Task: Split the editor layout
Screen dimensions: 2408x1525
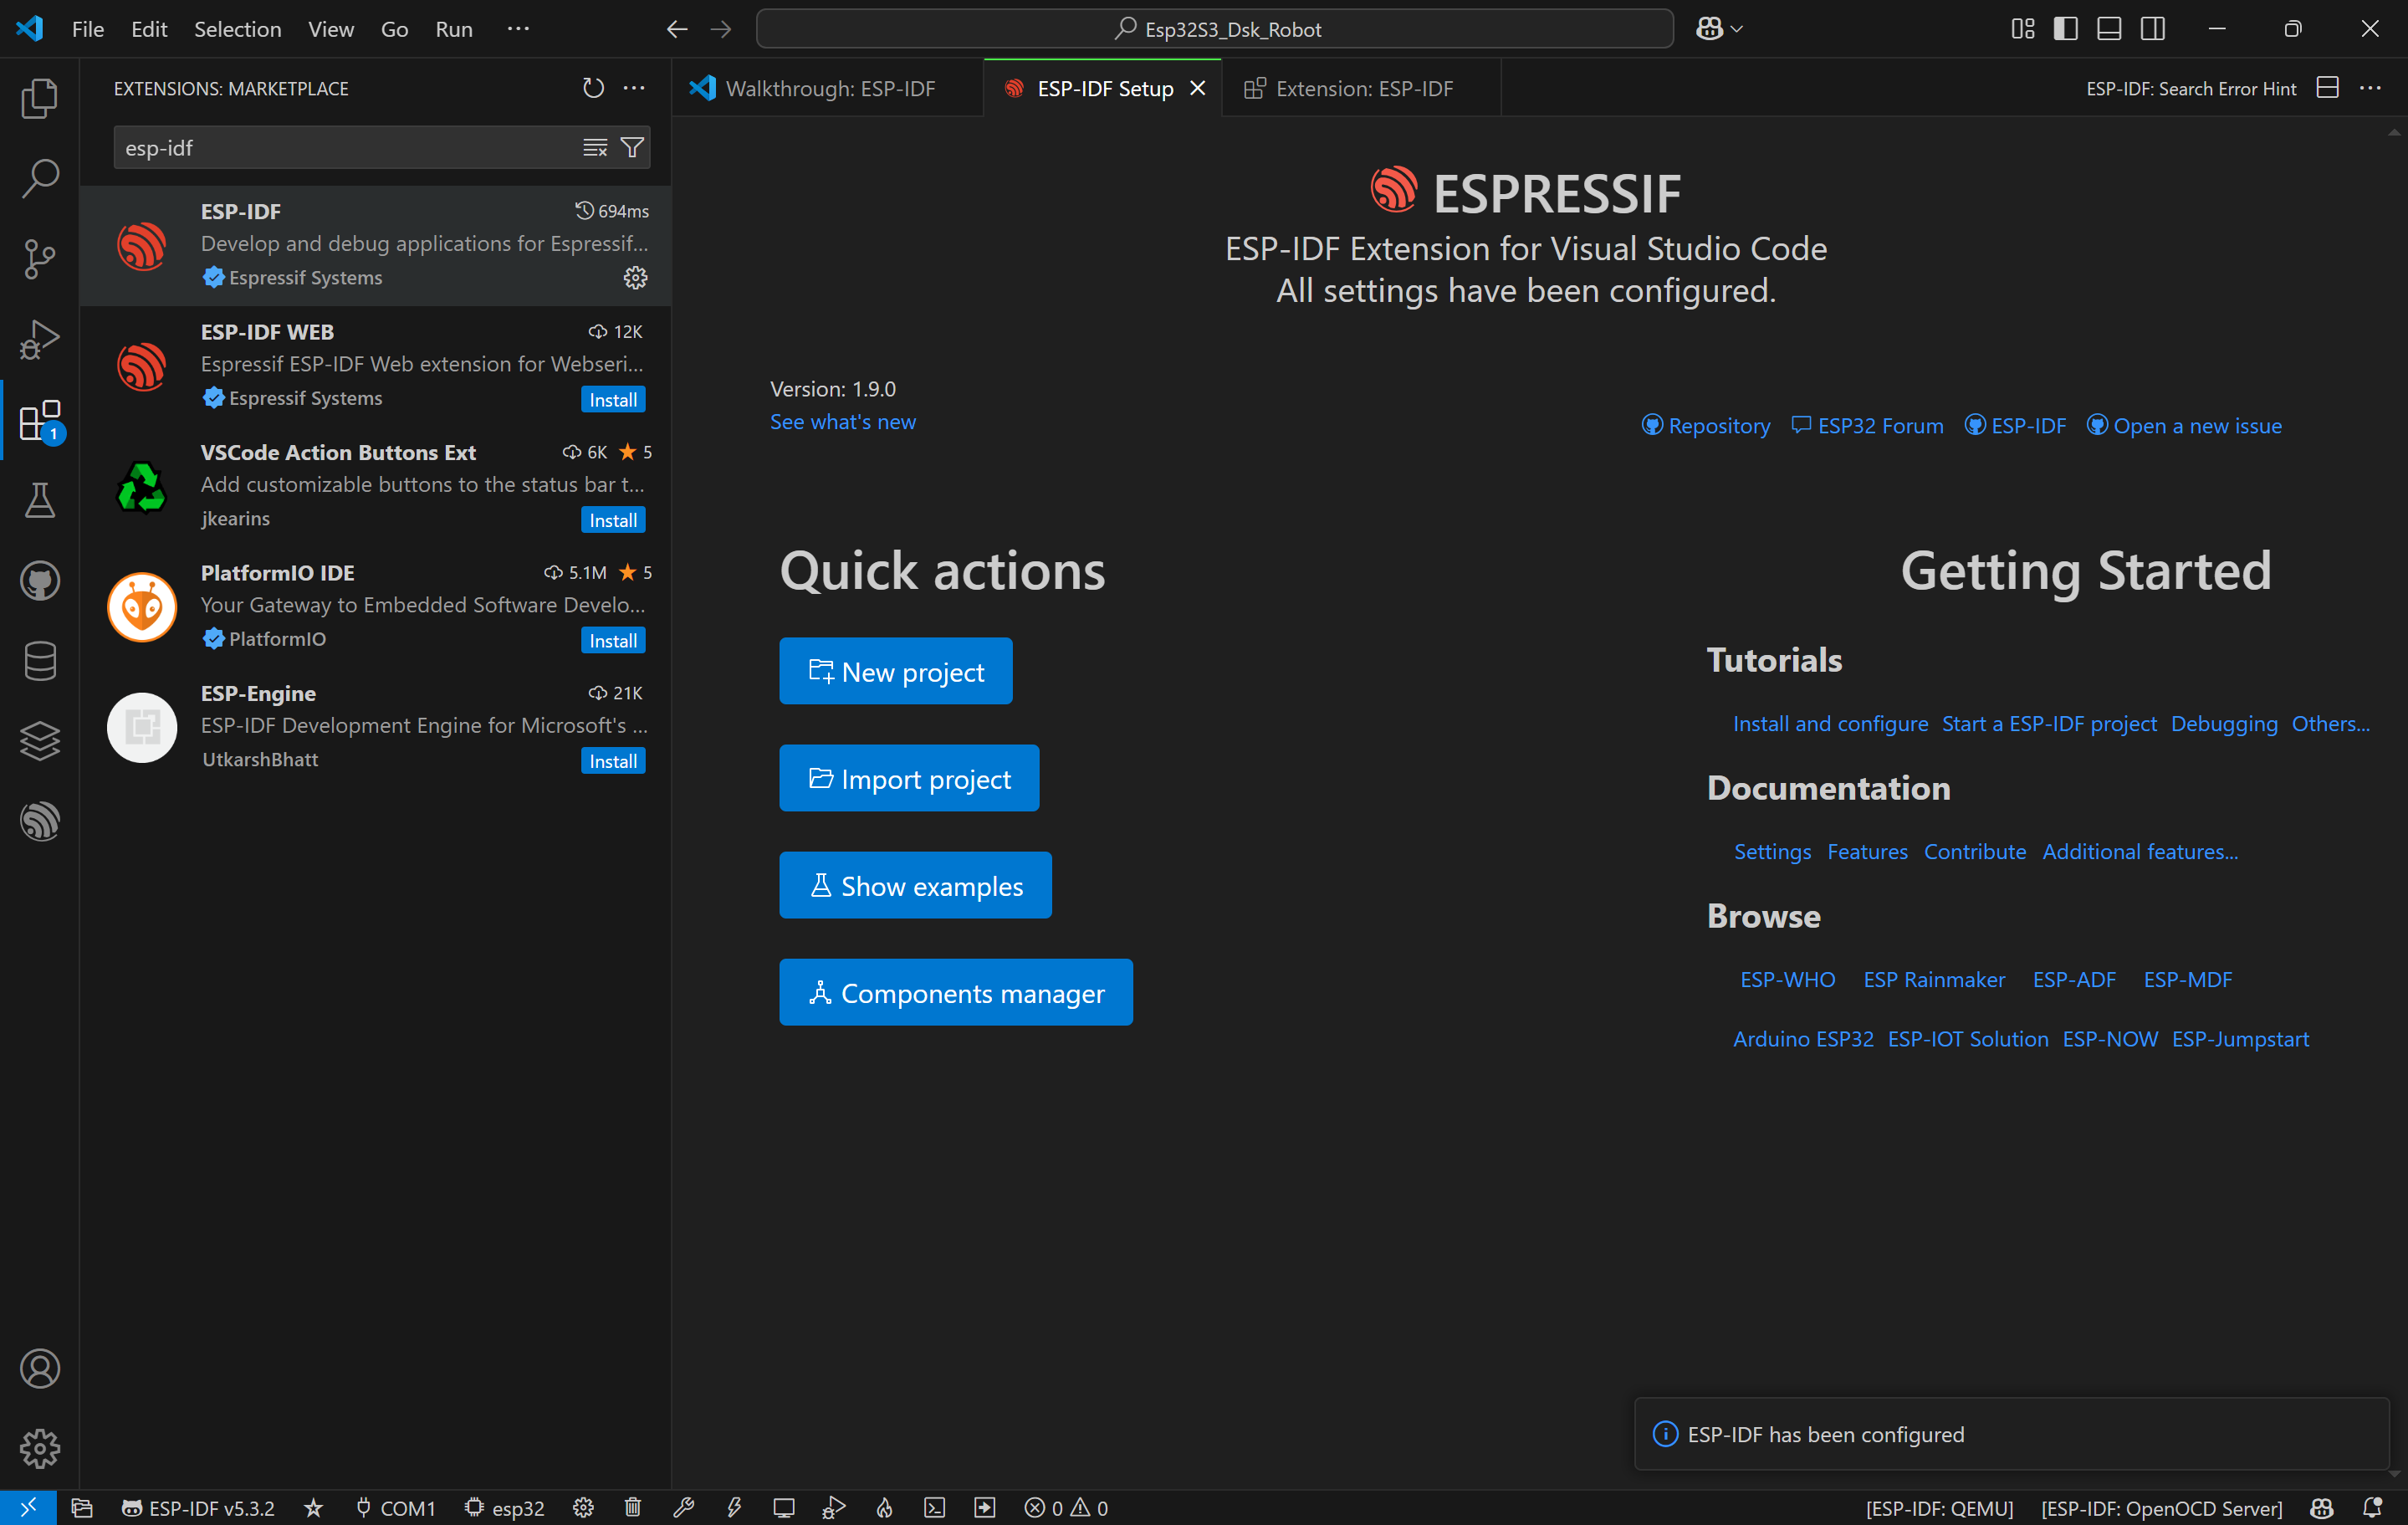Action: tap(2327, 88)
